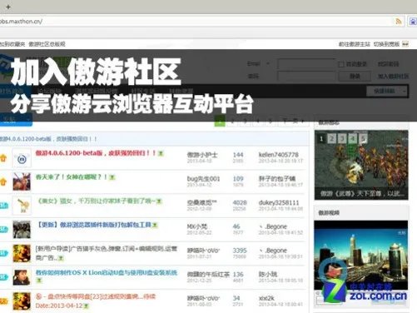Open 找回密码 password recovery link

tap(389, 64)
